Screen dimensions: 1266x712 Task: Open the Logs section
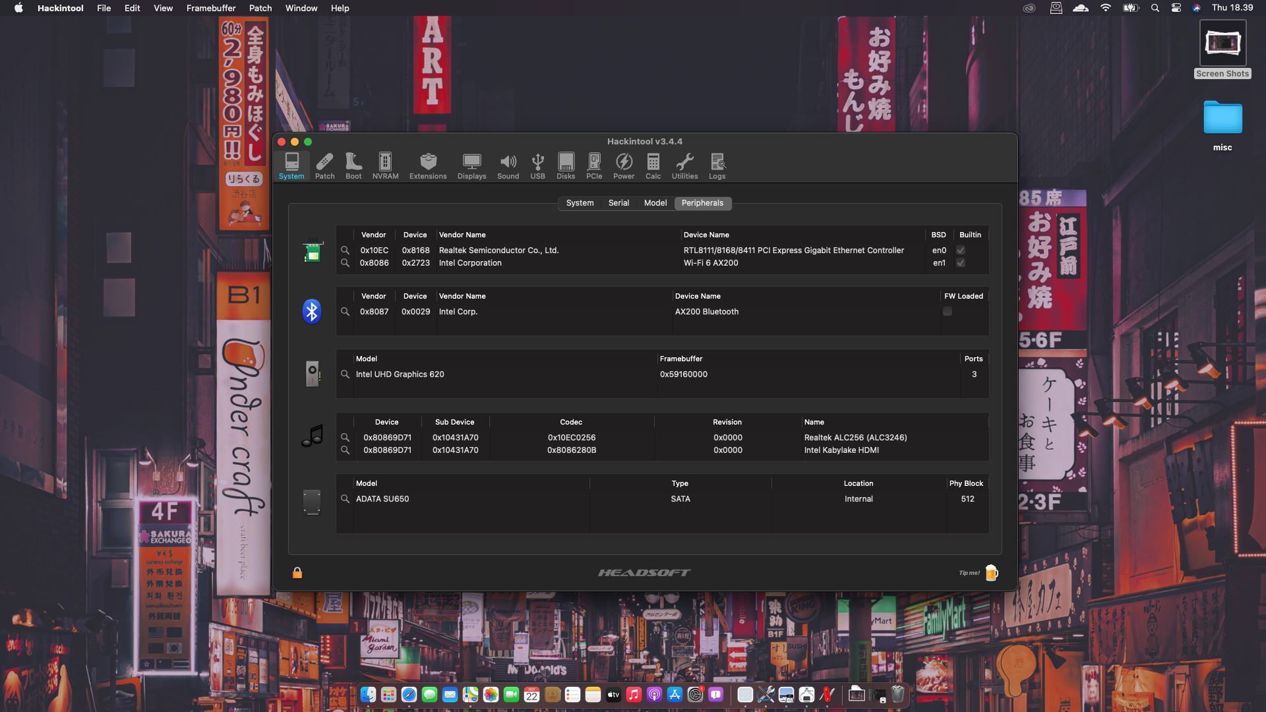717,165
